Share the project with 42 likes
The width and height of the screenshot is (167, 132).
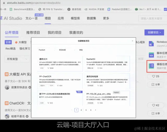(x=156, y=113)
